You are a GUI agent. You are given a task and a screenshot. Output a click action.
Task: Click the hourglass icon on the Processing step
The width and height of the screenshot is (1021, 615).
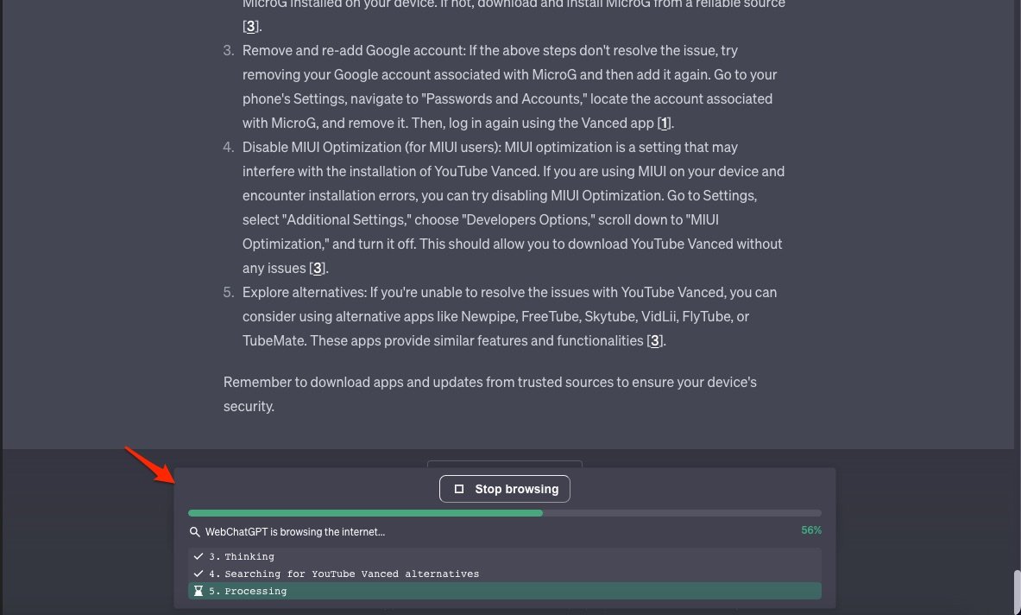[199, 591]
